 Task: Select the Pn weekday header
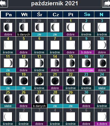tap(8, 15)
